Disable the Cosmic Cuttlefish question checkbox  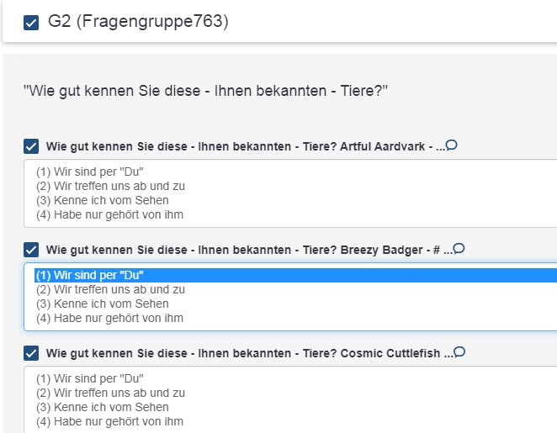pos(31,354)
